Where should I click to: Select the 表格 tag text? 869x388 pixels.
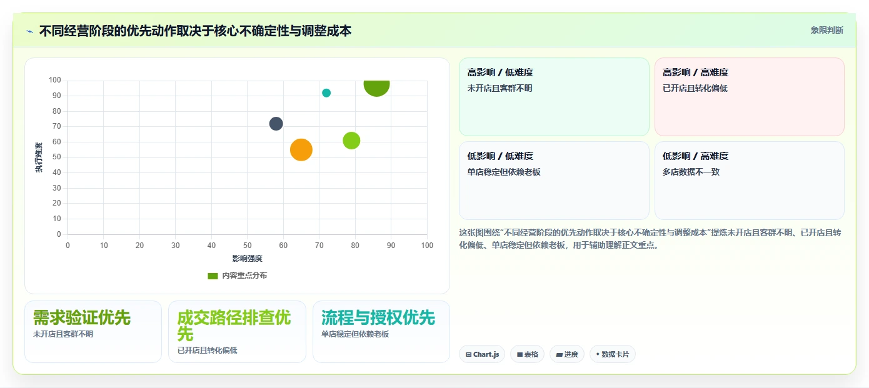(531, 354)
